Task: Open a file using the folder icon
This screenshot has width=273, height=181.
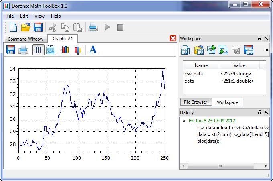Action: point(26,28)
